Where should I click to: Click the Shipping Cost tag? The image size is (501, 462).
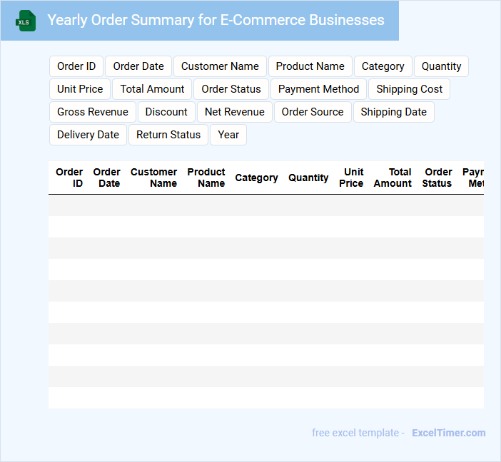coord(410,89)
